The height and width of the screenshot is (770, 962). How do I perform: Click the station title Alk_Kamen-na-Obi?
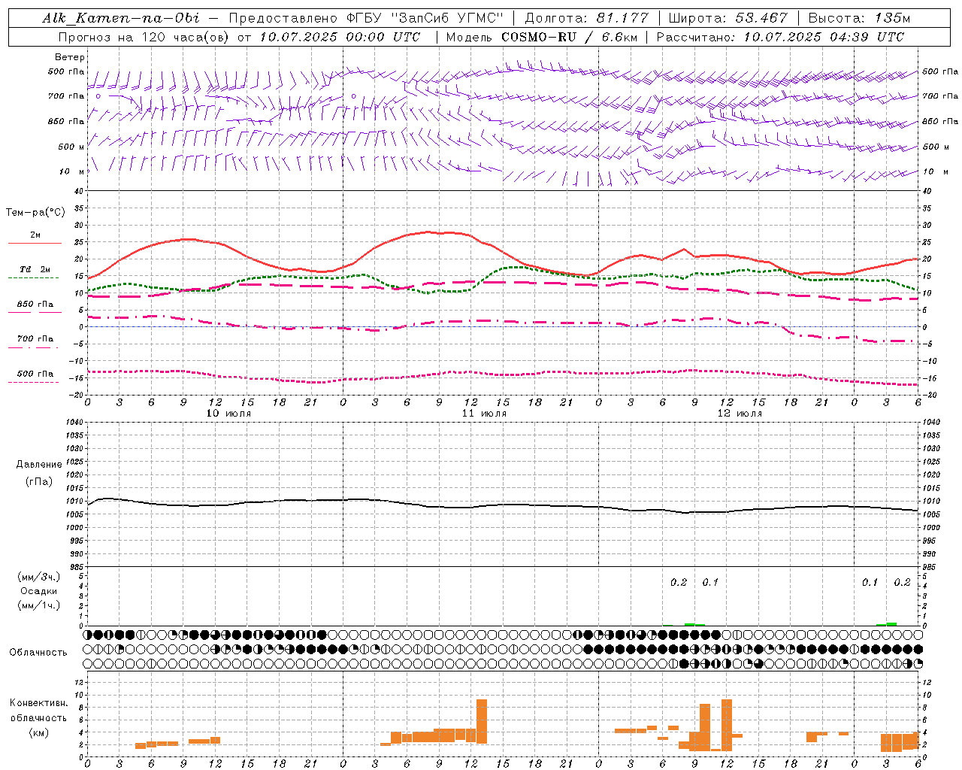[x=121, y=18]
